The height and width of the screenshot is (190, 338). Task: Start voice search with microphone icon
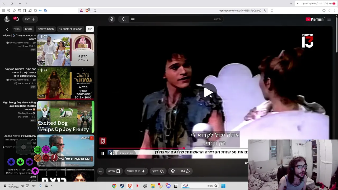[x=112, y=19]
